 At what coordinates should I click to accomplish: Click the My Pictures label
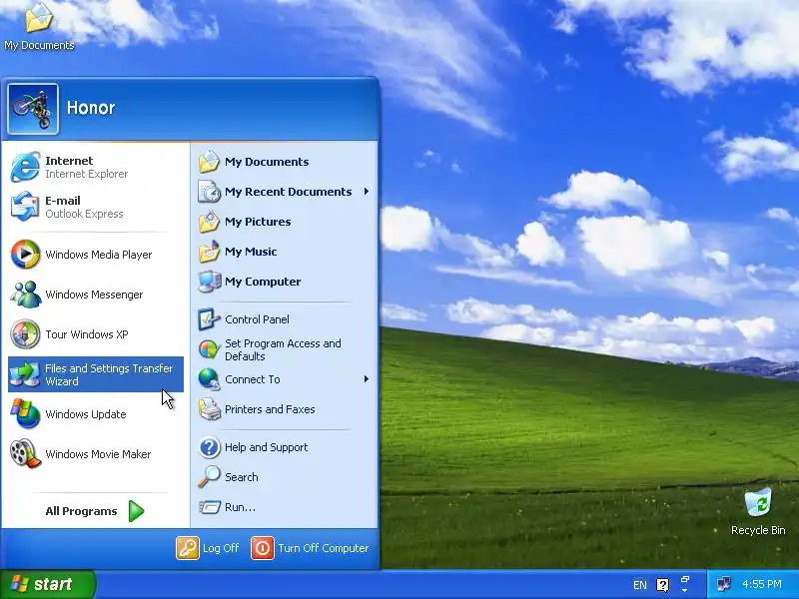pyautogui.click(x=258, y=222)
